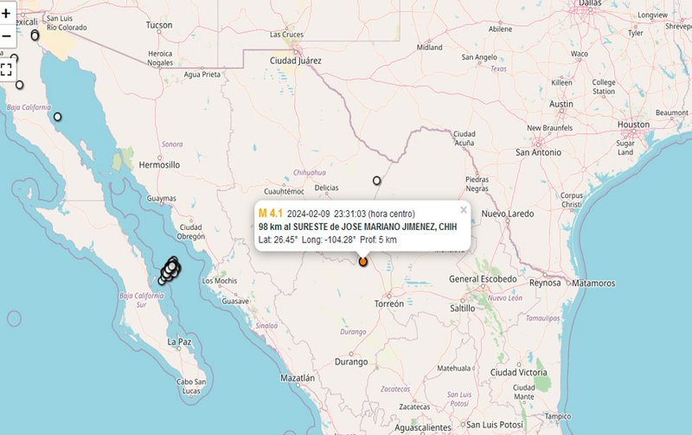692x435 pixels.
Task: Close the earthquake info popup
Action: [463, 210]
